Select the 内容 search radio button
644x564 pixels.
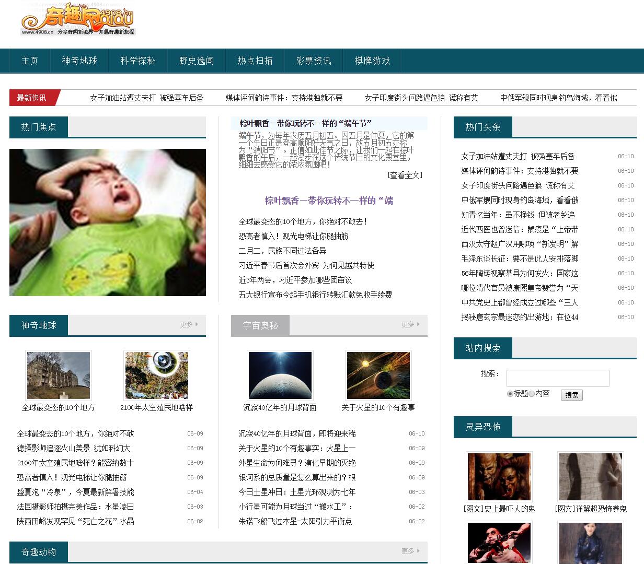coord(532,394)
